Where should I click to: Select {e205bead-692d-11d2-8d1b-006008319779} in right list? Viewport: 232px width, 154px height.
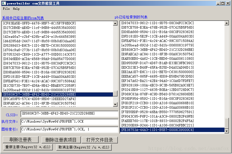[x=172, y=45]
